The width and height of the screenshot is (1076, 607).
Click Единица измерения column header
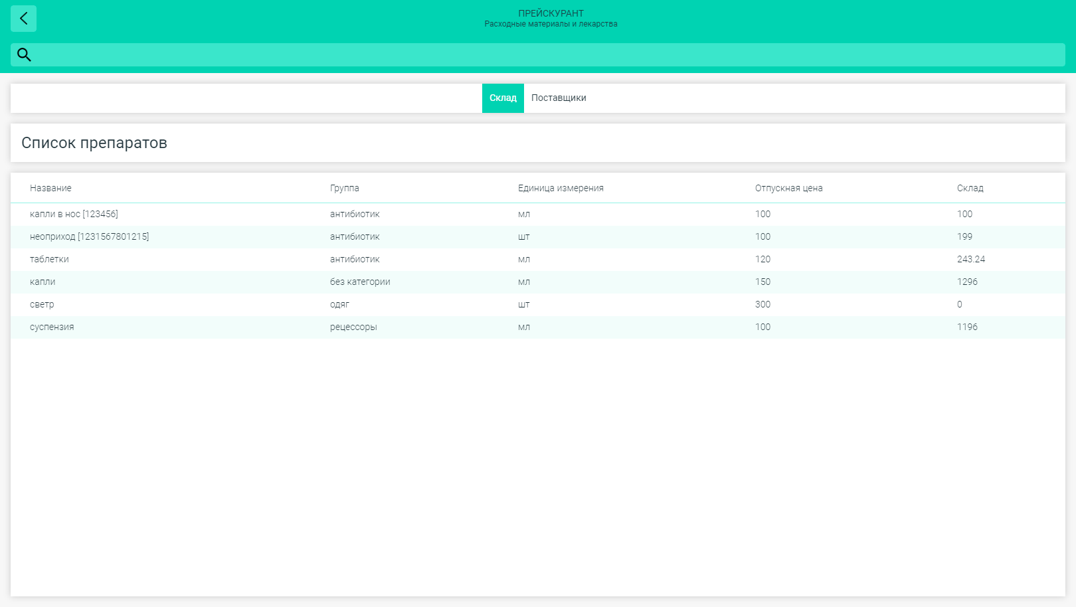(x=561, y=188)
